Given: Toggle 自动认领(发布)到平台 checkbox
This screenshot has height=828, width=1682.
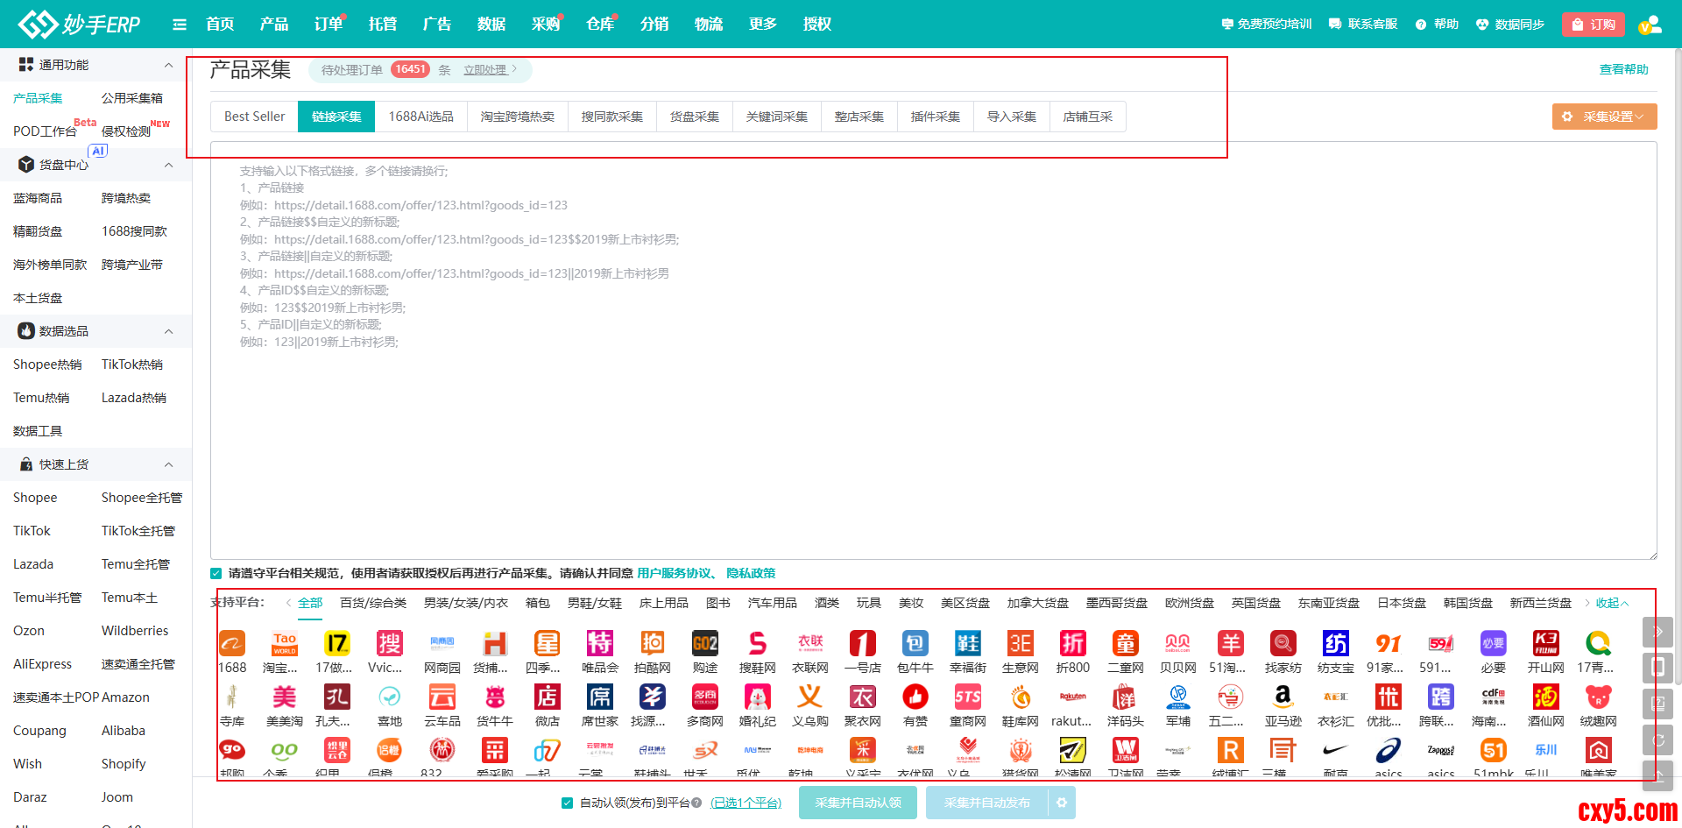Looking at the screenshot, I should click(x=567, y=803).
